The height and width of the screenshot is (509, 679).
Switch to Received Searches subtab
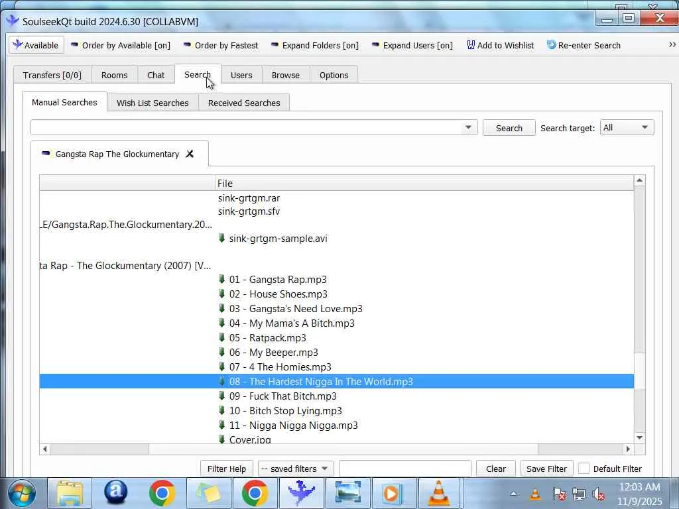pyautogui.click(x=244, y=103)
